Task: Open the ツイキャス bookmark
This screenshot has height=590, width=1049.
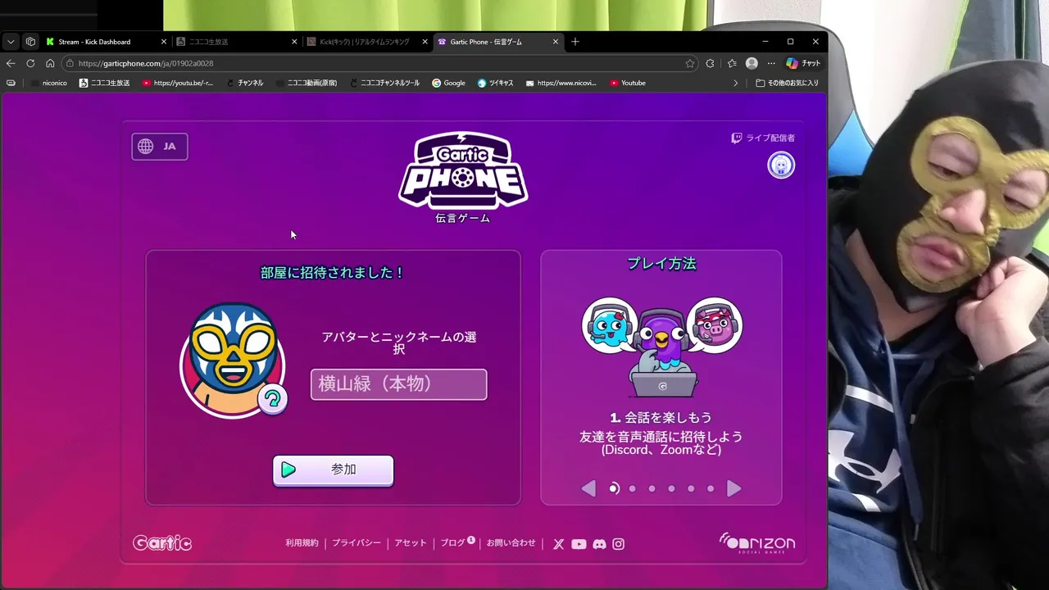Action: pyautogui.click(x=495, y=83)
